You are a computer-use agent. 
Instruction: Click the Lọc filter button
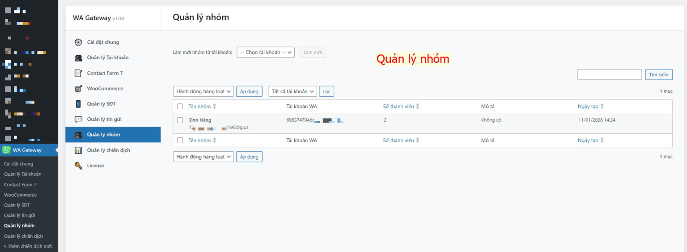click(x=327, y=91)
